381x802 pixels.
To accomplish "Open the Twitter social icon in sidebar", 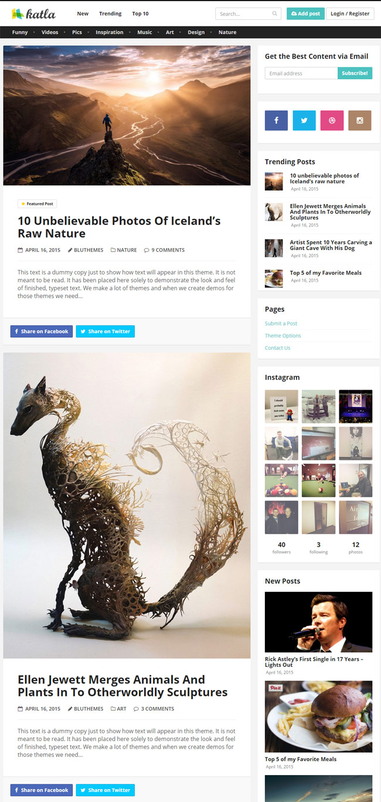I will 304,120.
